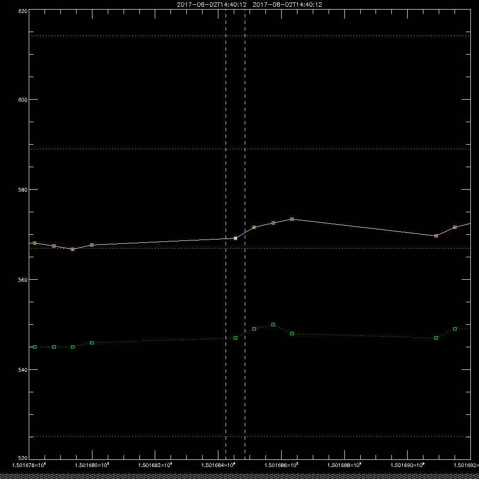Click the 580 y-axis label
This screenshot has height=479, width=479.
click(23, 189)
